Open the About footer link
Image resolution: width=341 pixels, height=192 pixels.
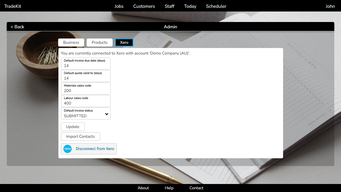(x=143, y=188)
